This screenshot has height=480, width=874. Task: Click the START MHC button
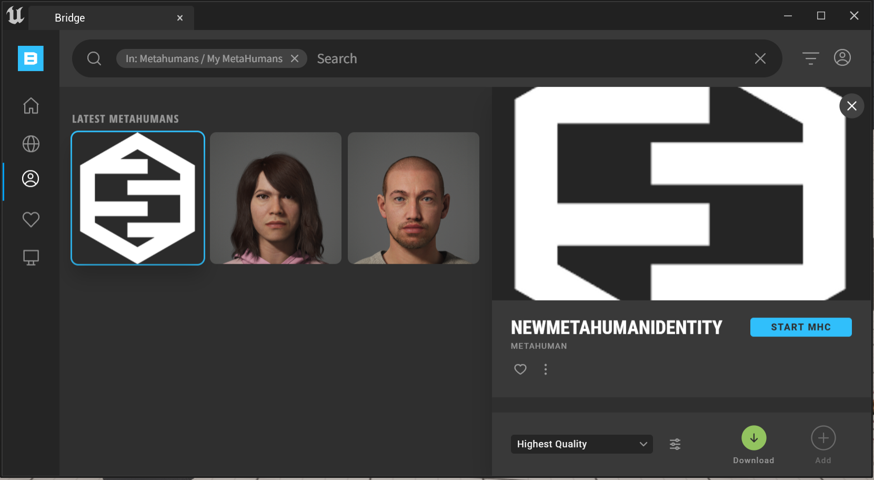click(801, 327)
